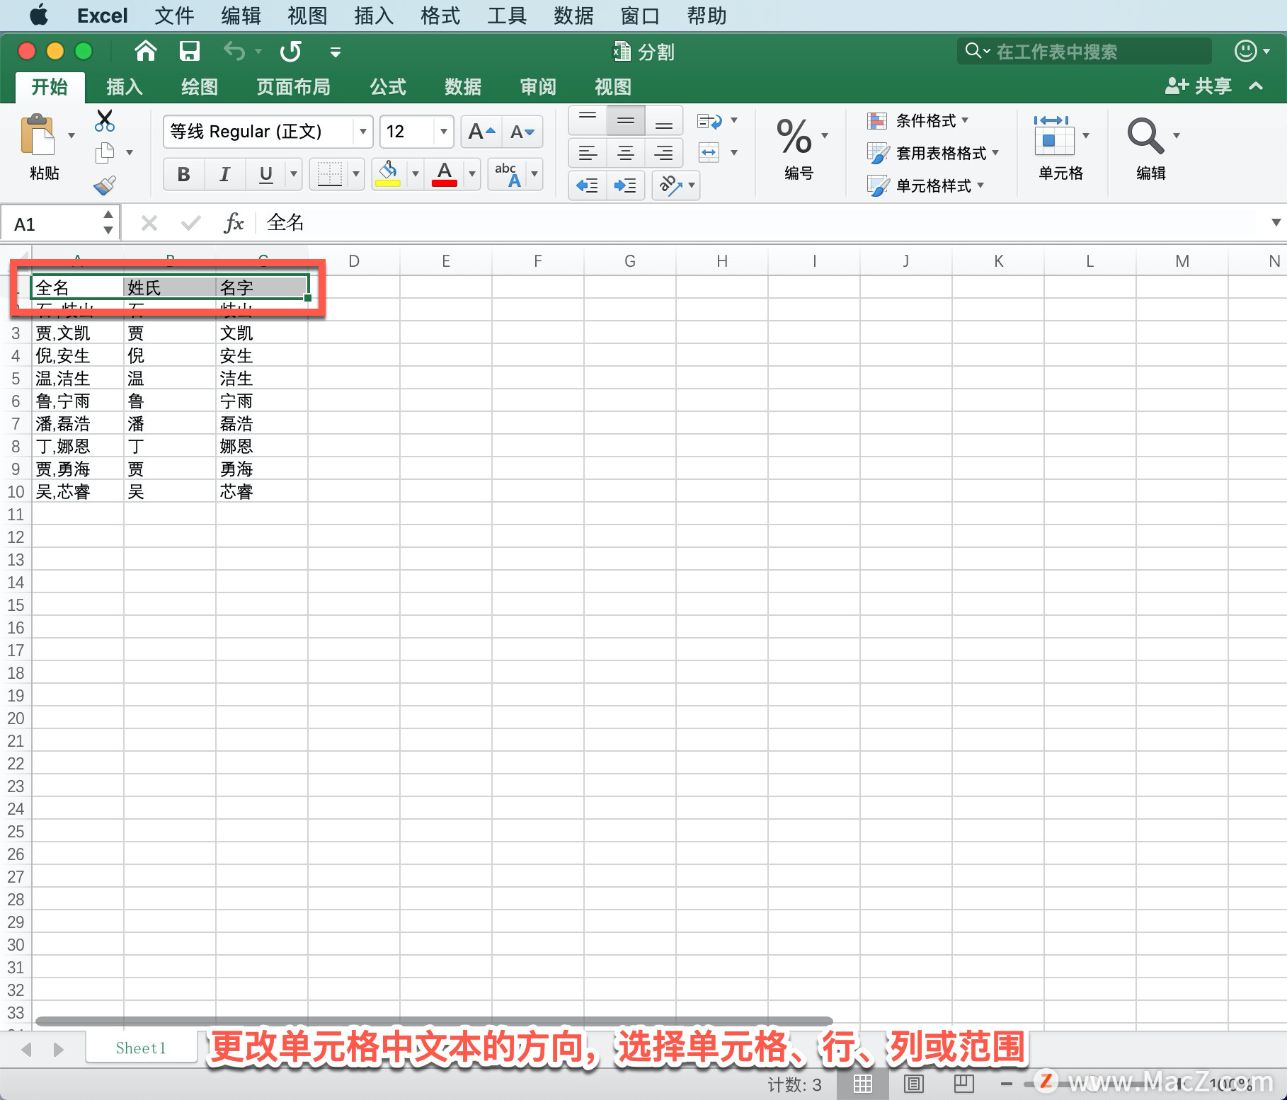
Task: Toggle italic formatting
Action: [x=225, y=174]
